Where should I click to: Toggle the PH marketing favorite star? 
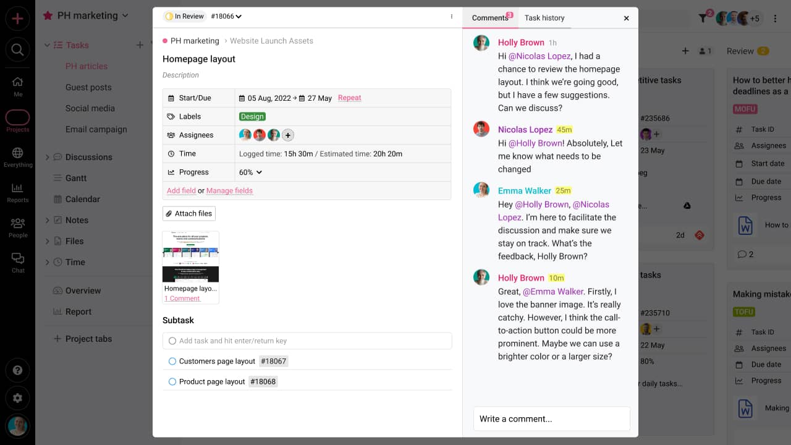[x=48, y=16]
